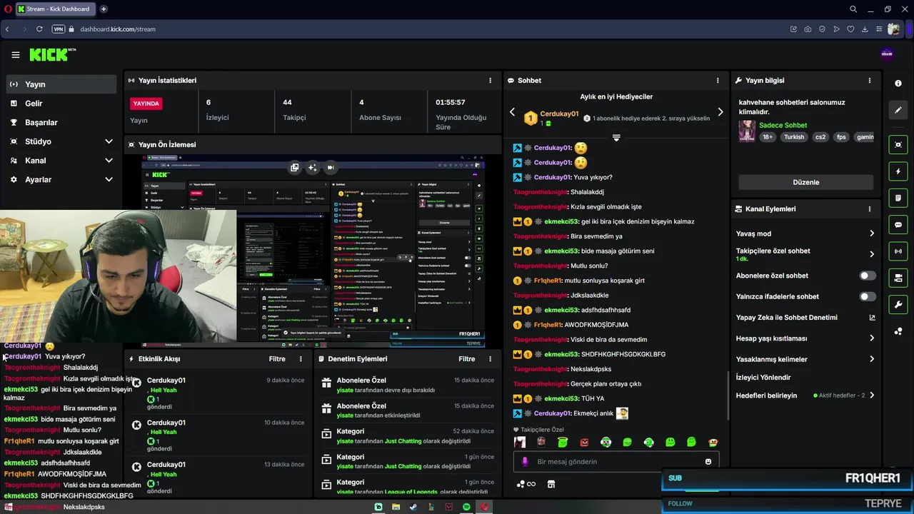
Task: Select Yayın in left sidebar
Action: 61,84
